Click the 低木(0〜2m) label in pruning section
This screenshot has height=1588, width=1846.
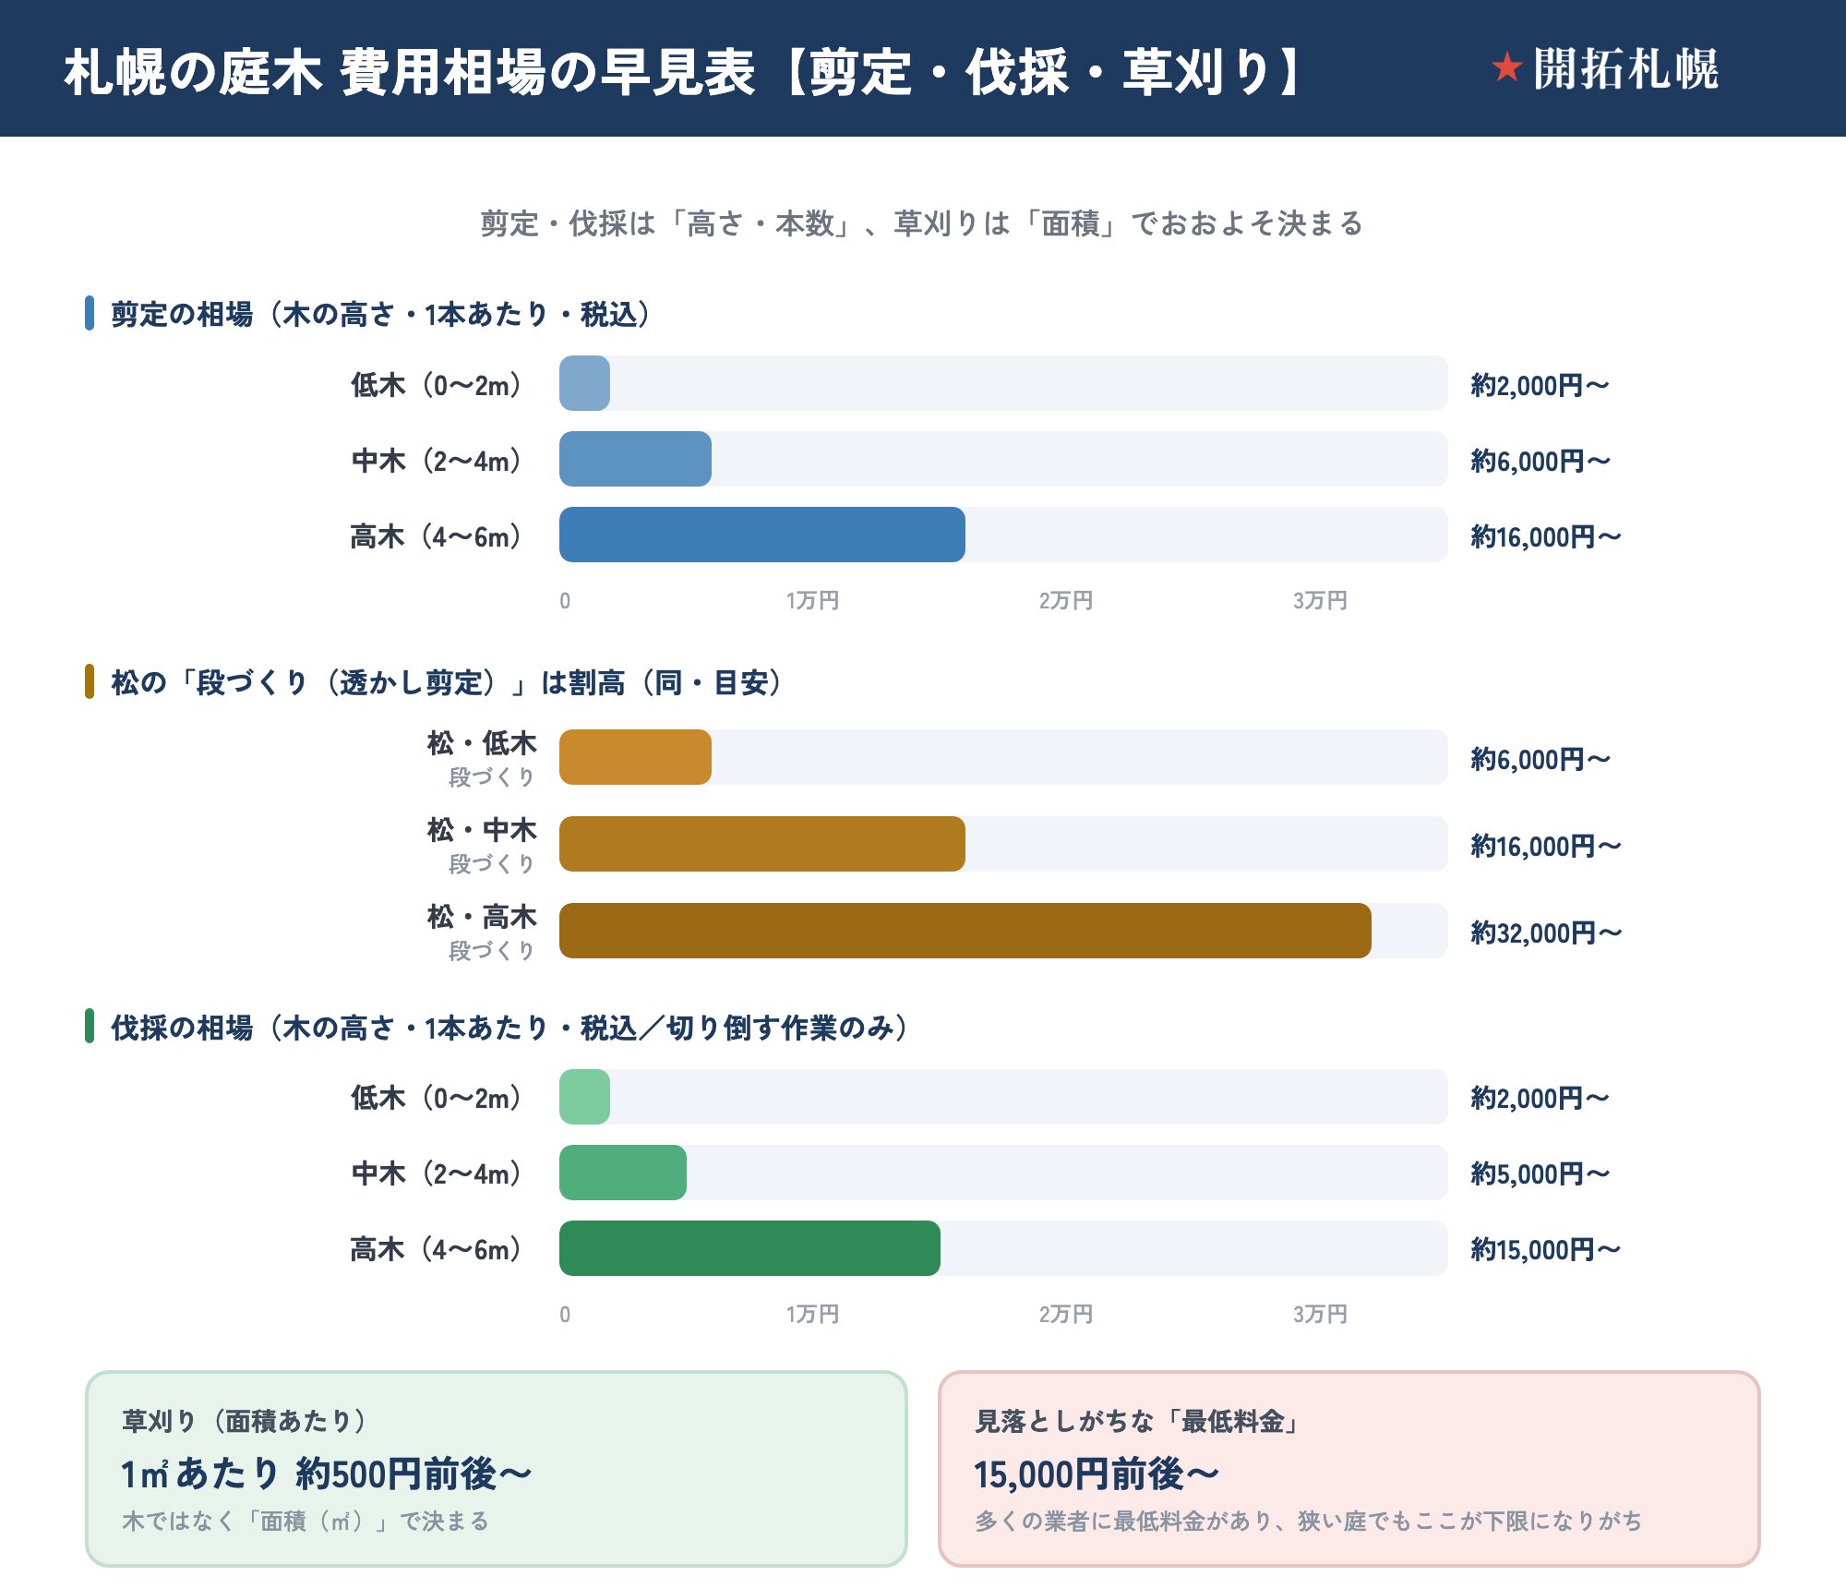coord(436,384)
